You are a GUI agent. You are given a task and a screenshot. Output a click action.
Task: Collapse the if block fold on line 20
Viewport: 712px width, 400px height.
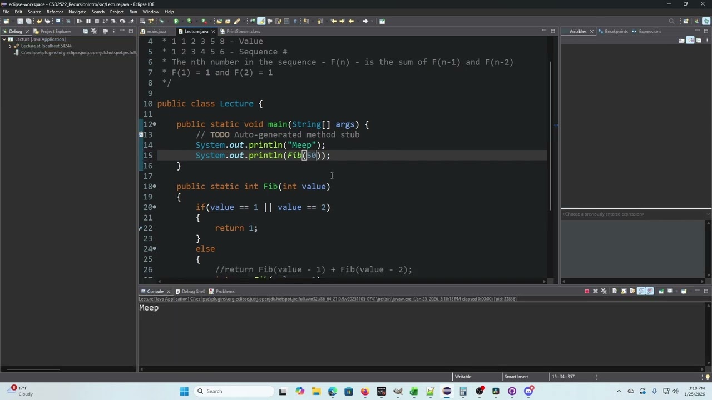point(155,207)
